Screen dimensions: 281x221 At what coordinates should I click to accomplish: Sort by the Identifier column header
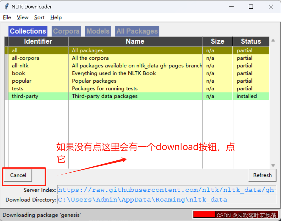pos(38,41)
